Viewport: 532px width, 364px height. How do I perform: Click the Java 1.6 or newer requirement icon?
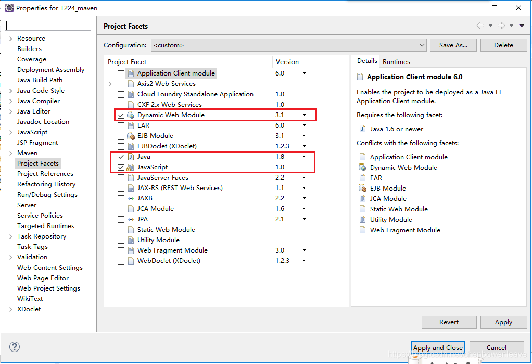[362, 129]
